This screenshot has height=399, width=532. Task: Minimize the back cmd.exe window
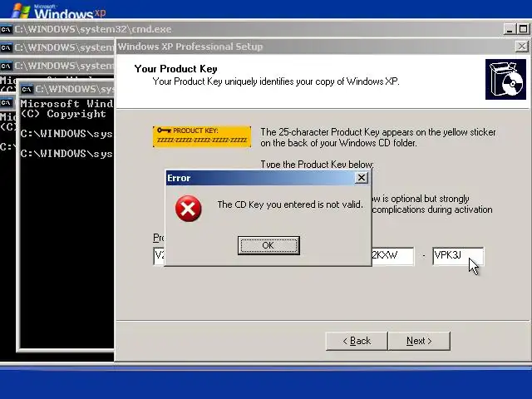[x=510, y=29]
